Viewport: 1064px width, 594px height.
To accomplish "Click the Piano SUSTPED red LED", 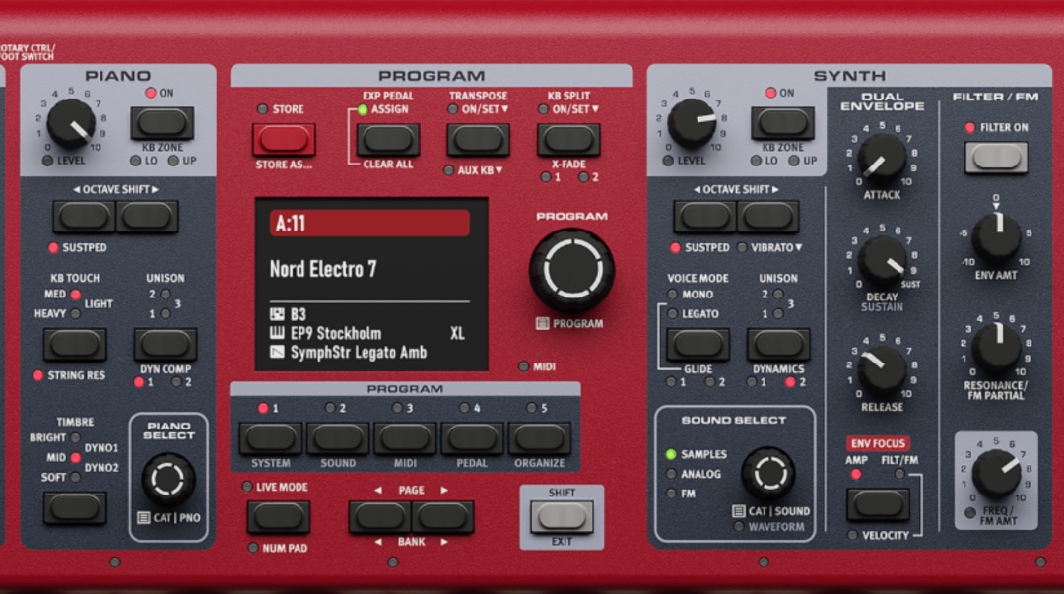I will coord(53,248).
